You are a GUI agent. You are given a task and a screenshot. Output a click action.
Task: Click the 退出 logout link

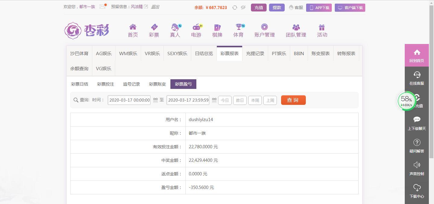pyautogui.click(x=155, y=7)
